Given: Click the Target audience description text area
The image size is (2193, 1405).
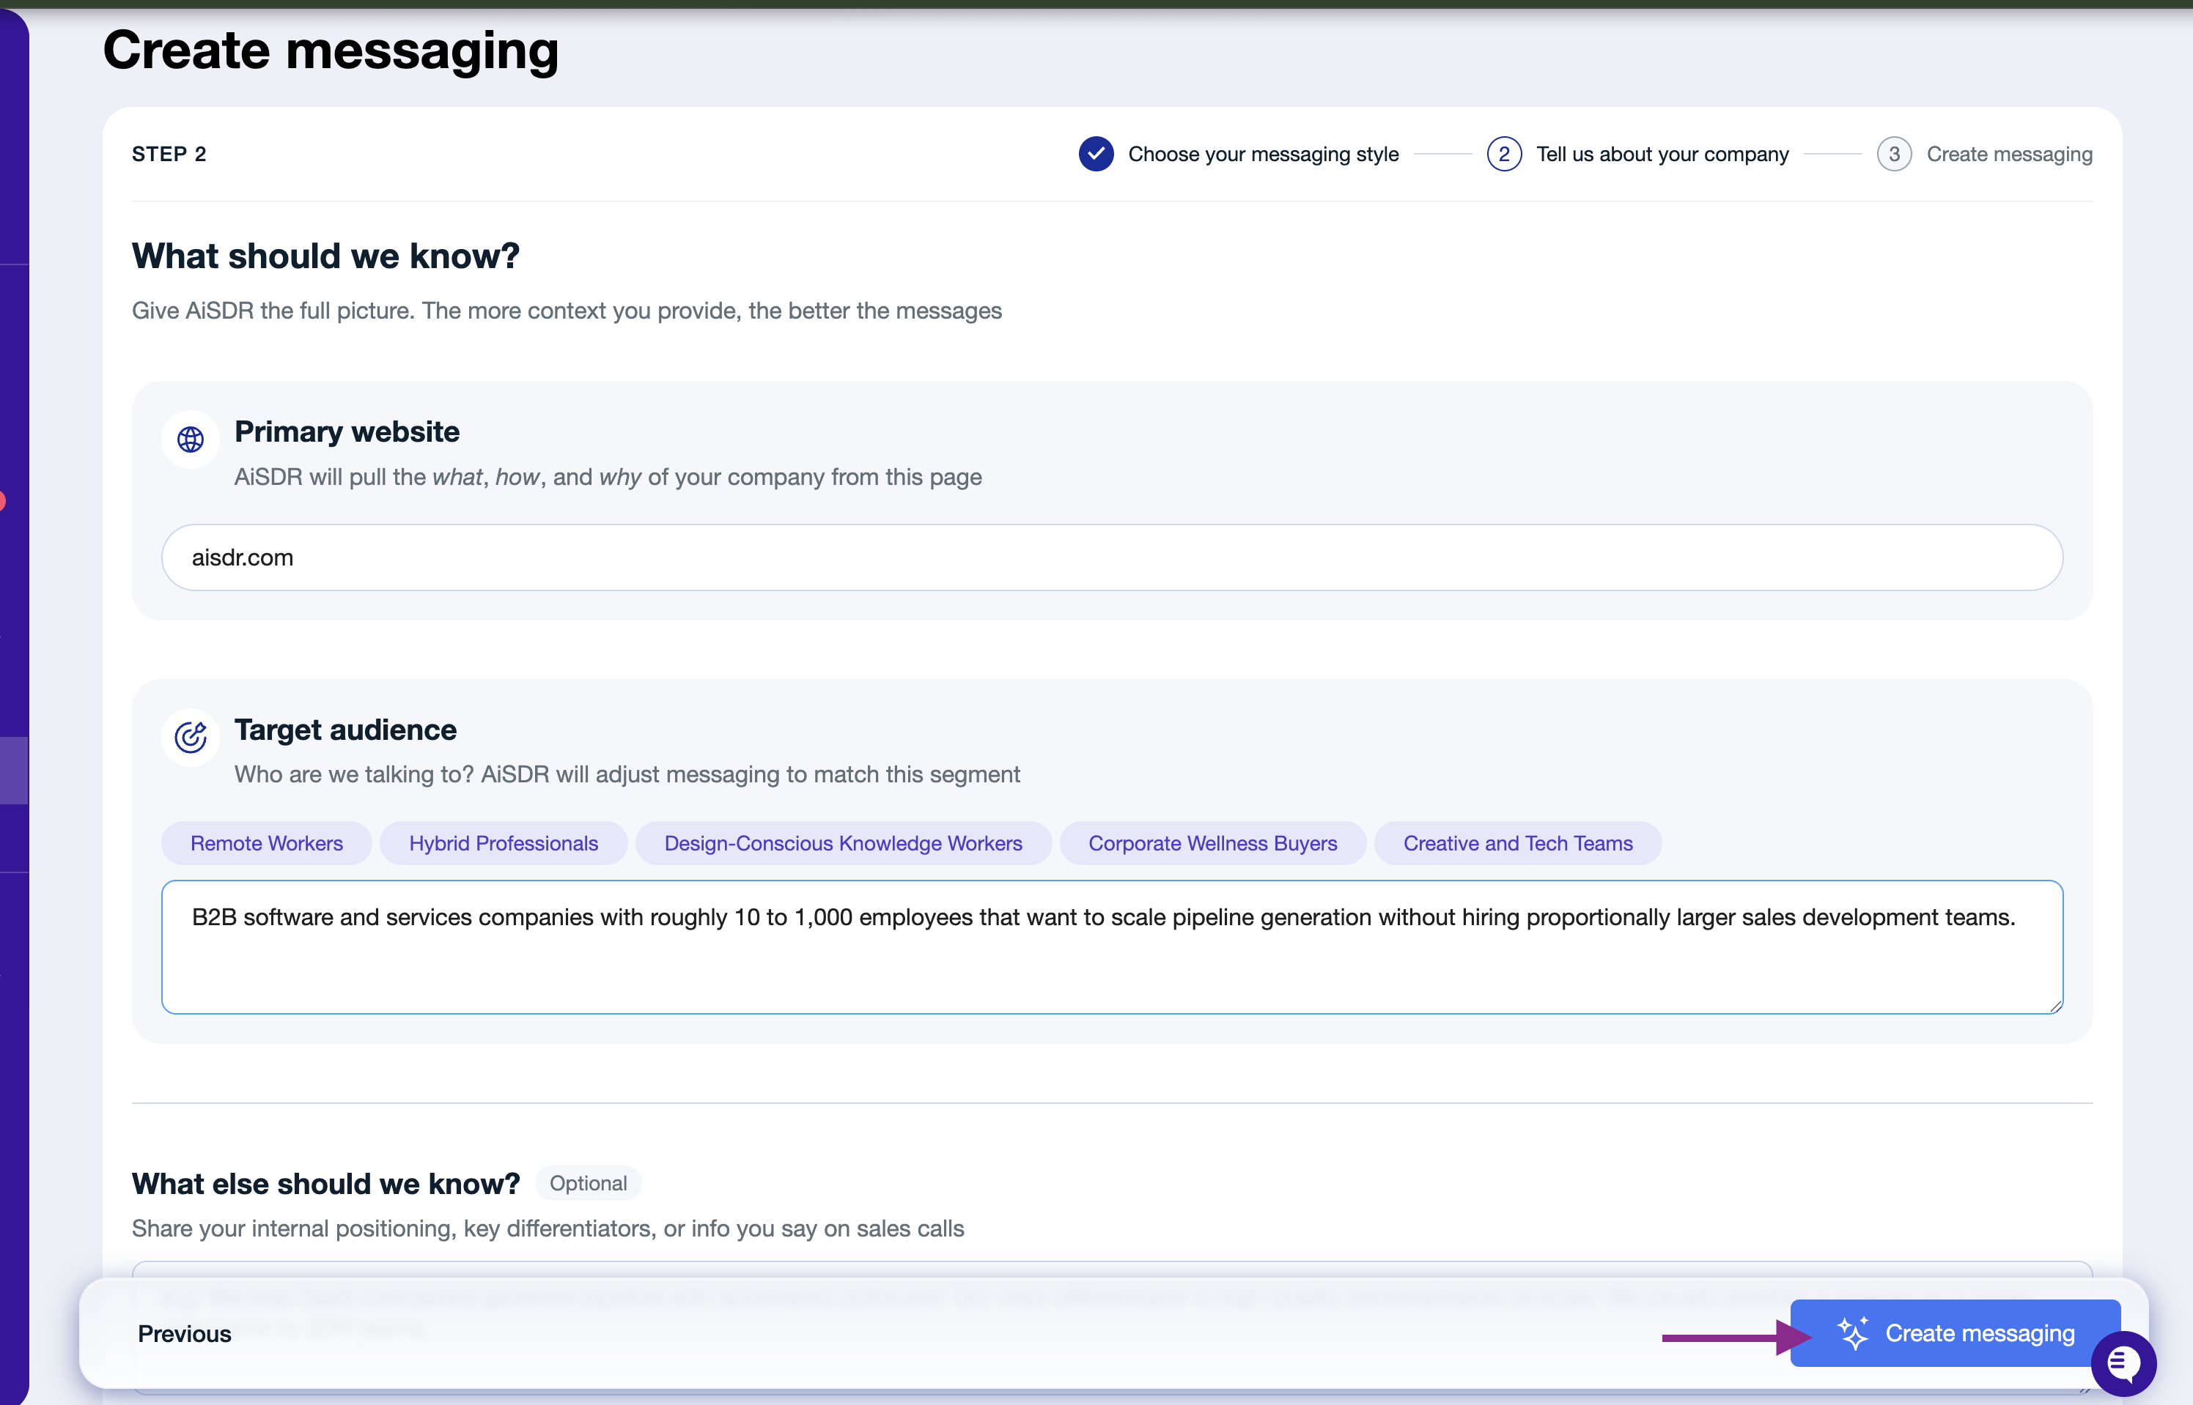Looking at the screenshot, I should point(1112,947).
